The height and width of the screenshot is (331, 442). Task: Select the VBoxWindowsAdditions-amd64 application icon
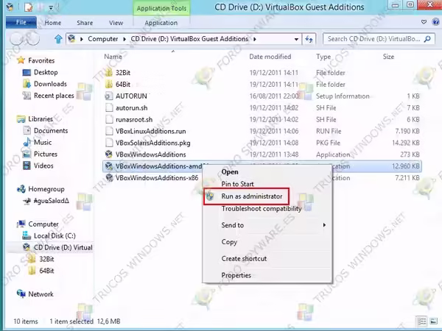pos(109,166)
